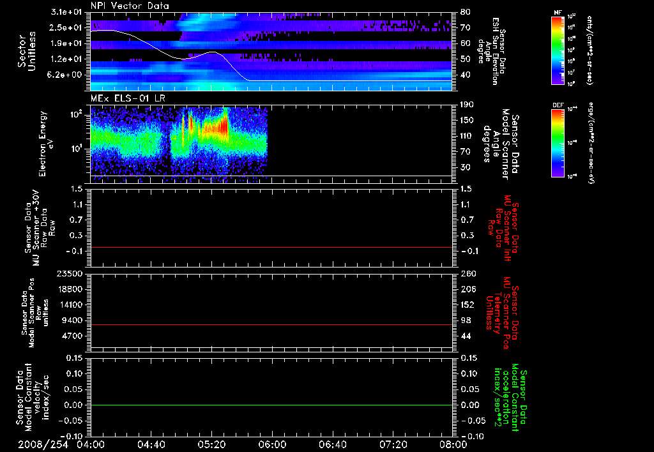The width and height of the screenshot is (654, 452).
Task: Click the red line in MU Scanner +30V panel
Action: [271, 247]
